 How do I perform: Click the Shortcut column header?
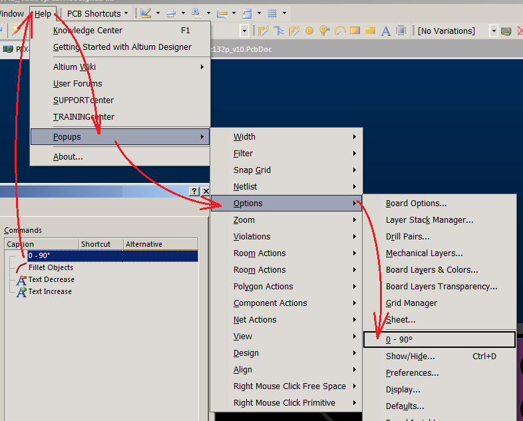point(100,244)
